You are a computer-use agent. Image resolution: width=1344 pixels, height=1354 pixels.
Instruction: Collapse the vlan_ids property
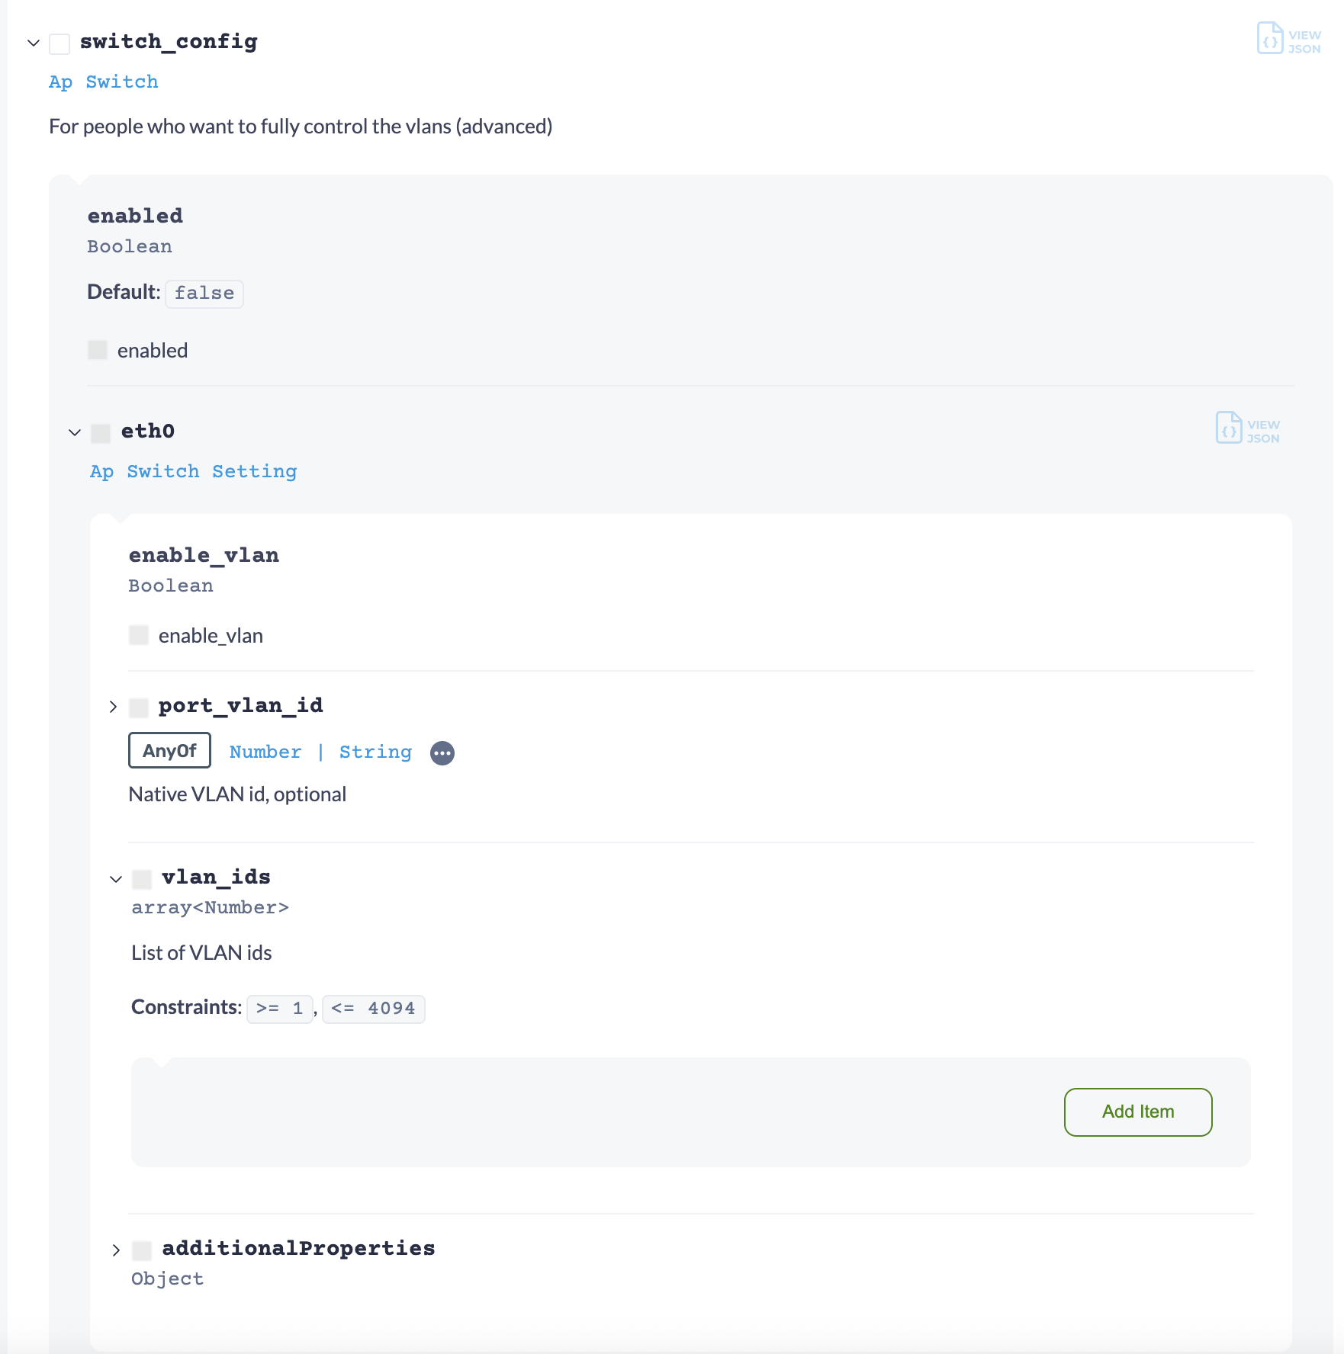(116, 879)
